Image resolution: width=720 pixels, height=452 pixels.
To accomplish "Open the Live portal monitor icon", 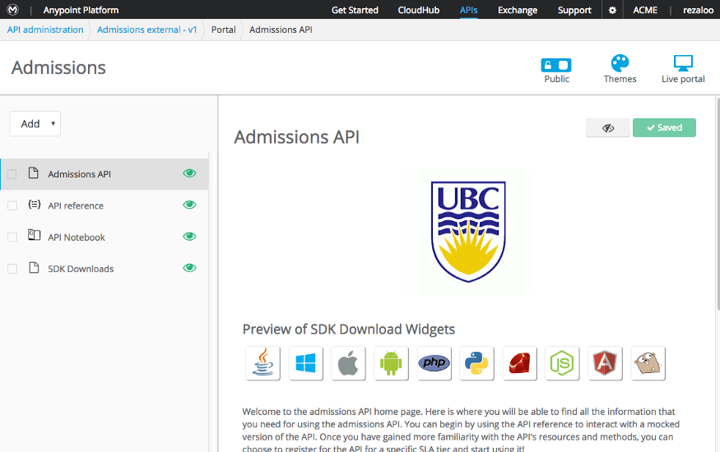I will pos(683,63).
